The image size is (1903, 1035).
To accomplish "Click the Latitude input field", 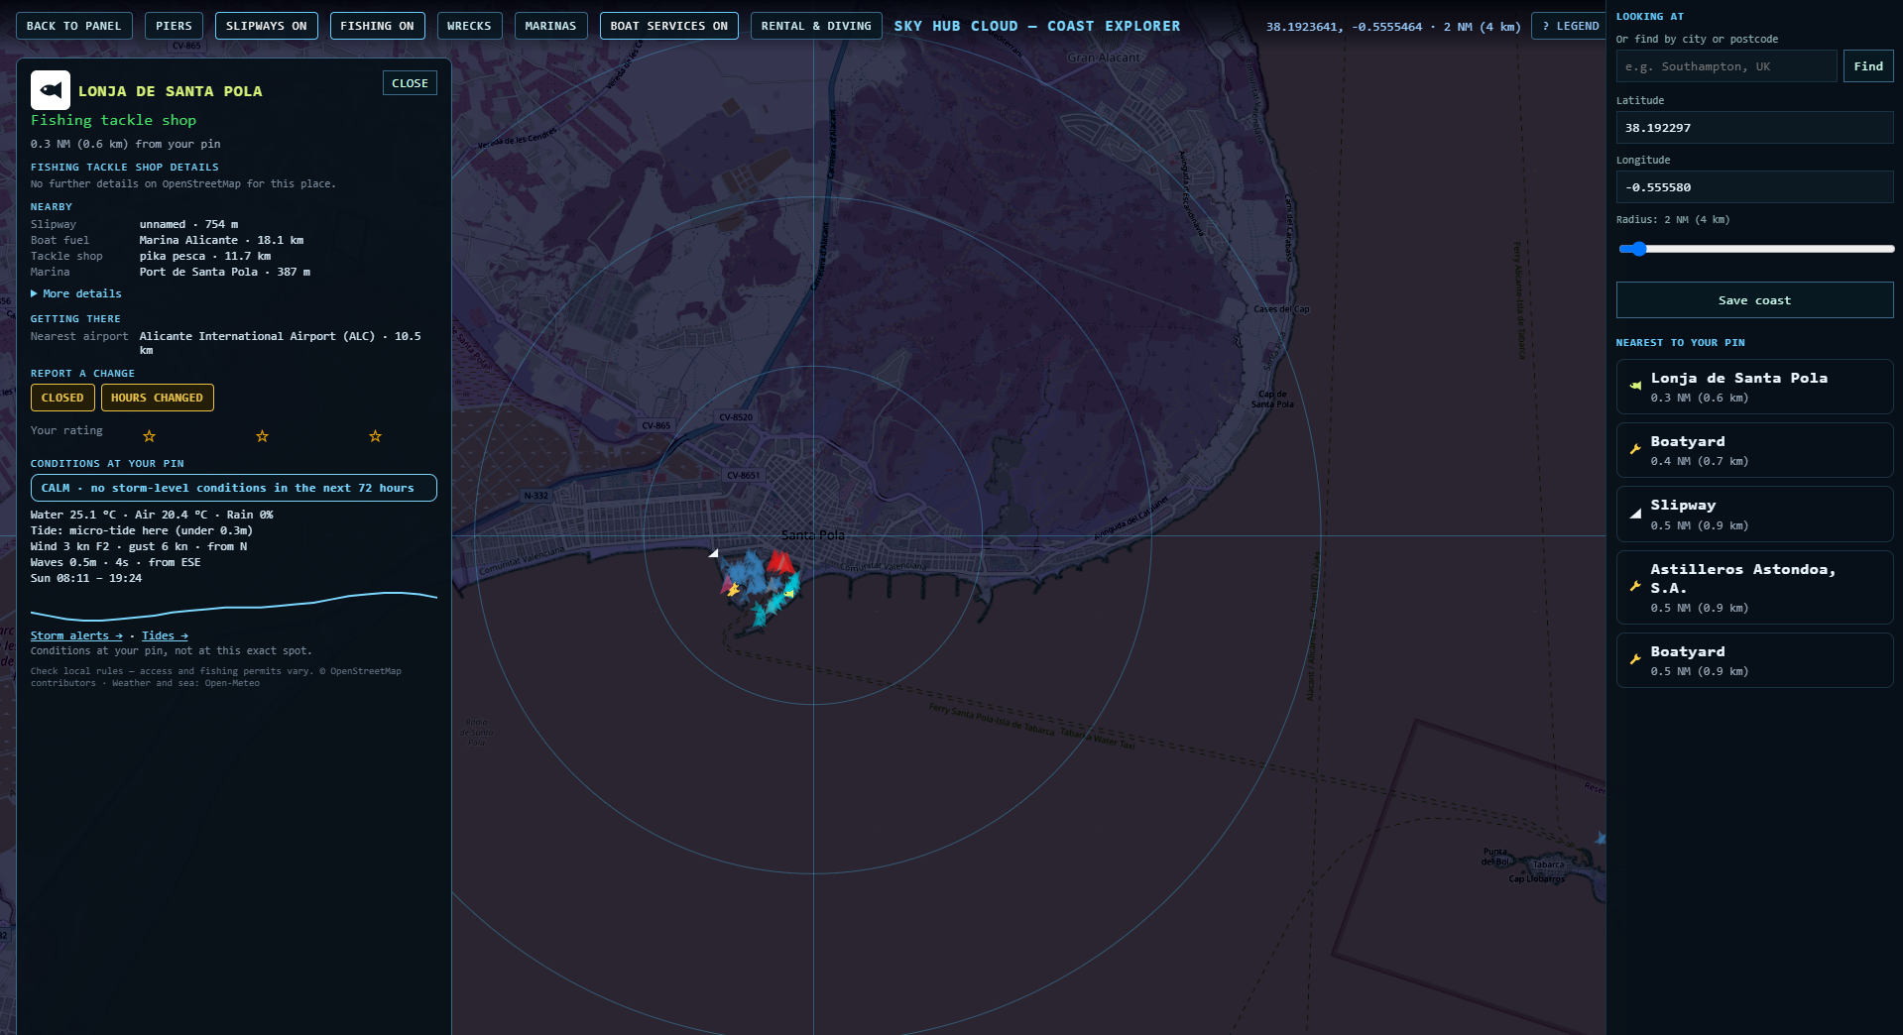I will point(1754,128).
